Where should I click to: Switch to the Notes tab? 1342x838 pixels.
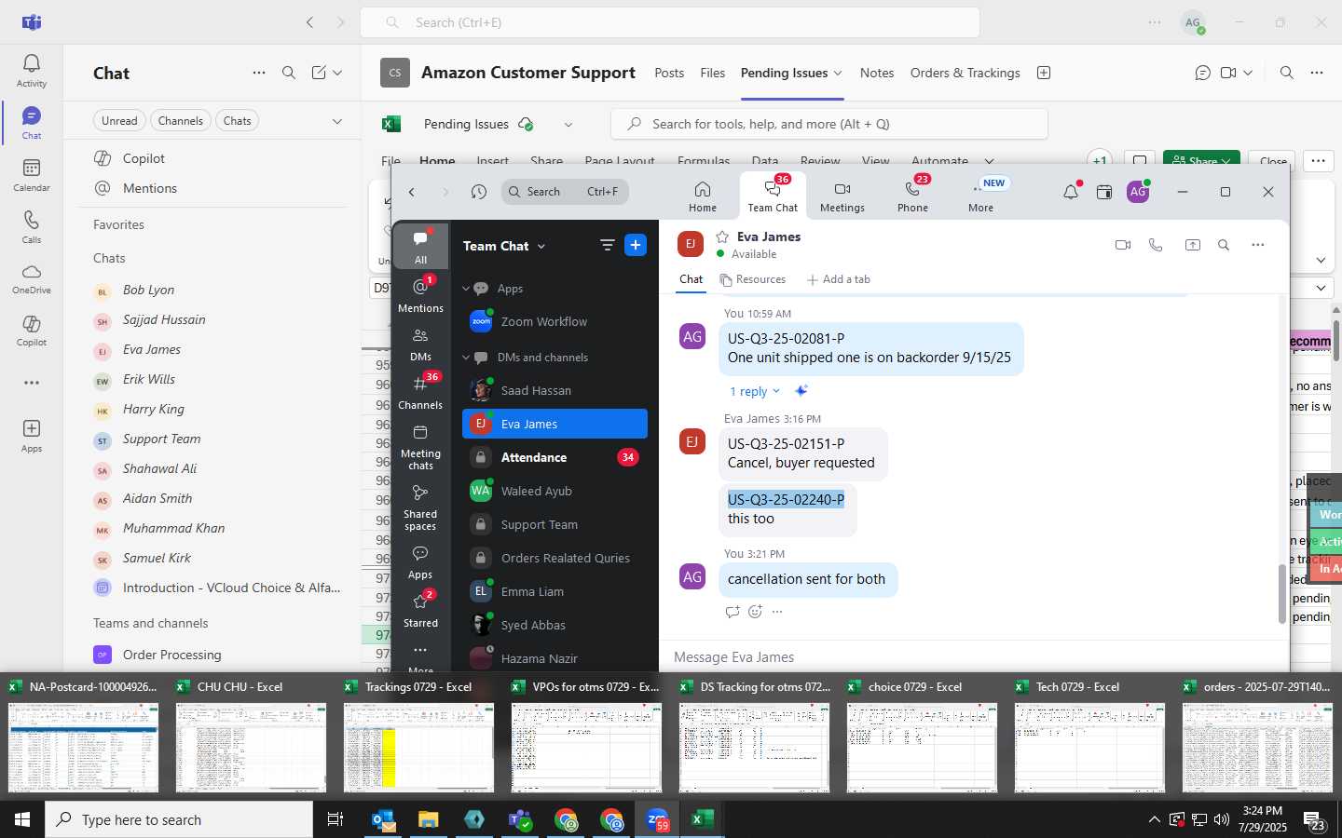click(877, 73)
